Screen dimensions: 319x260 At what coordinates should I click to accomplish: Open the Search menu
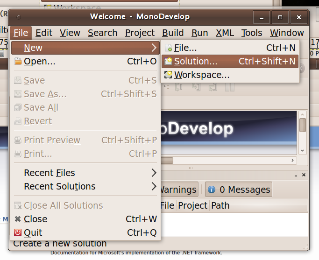click(x=103, y=33)
